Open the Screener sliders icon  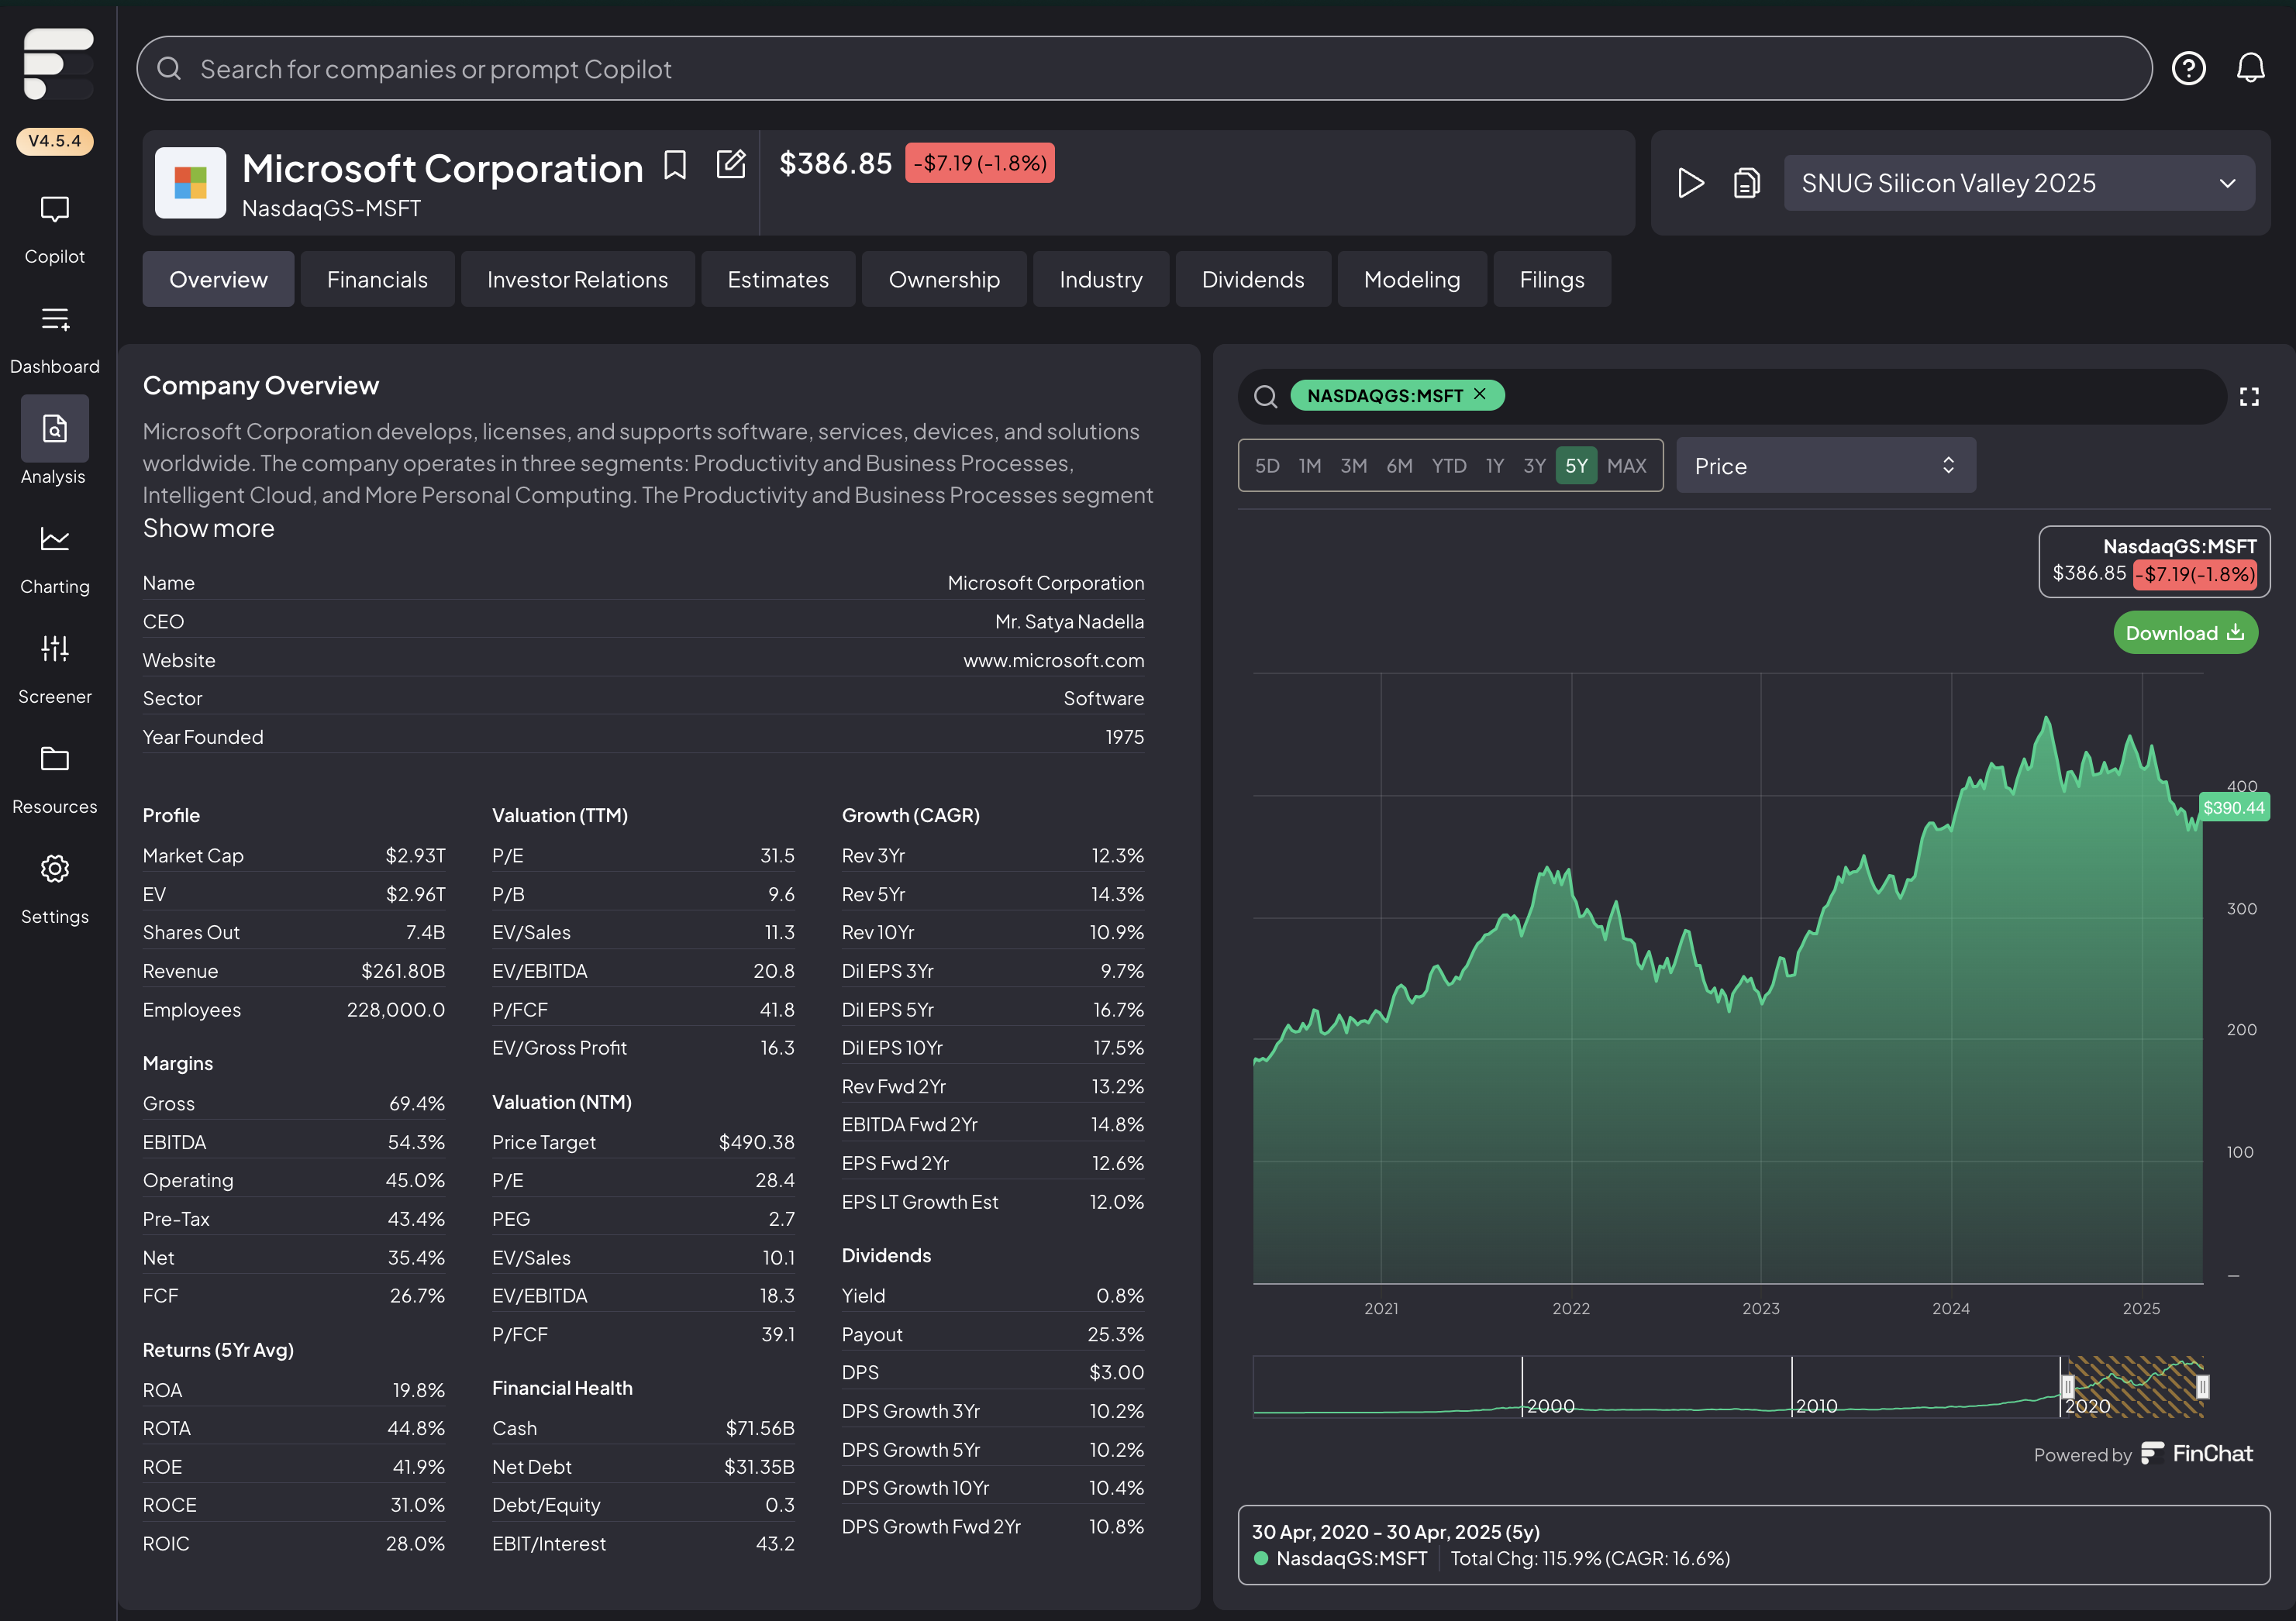point(54,649)
